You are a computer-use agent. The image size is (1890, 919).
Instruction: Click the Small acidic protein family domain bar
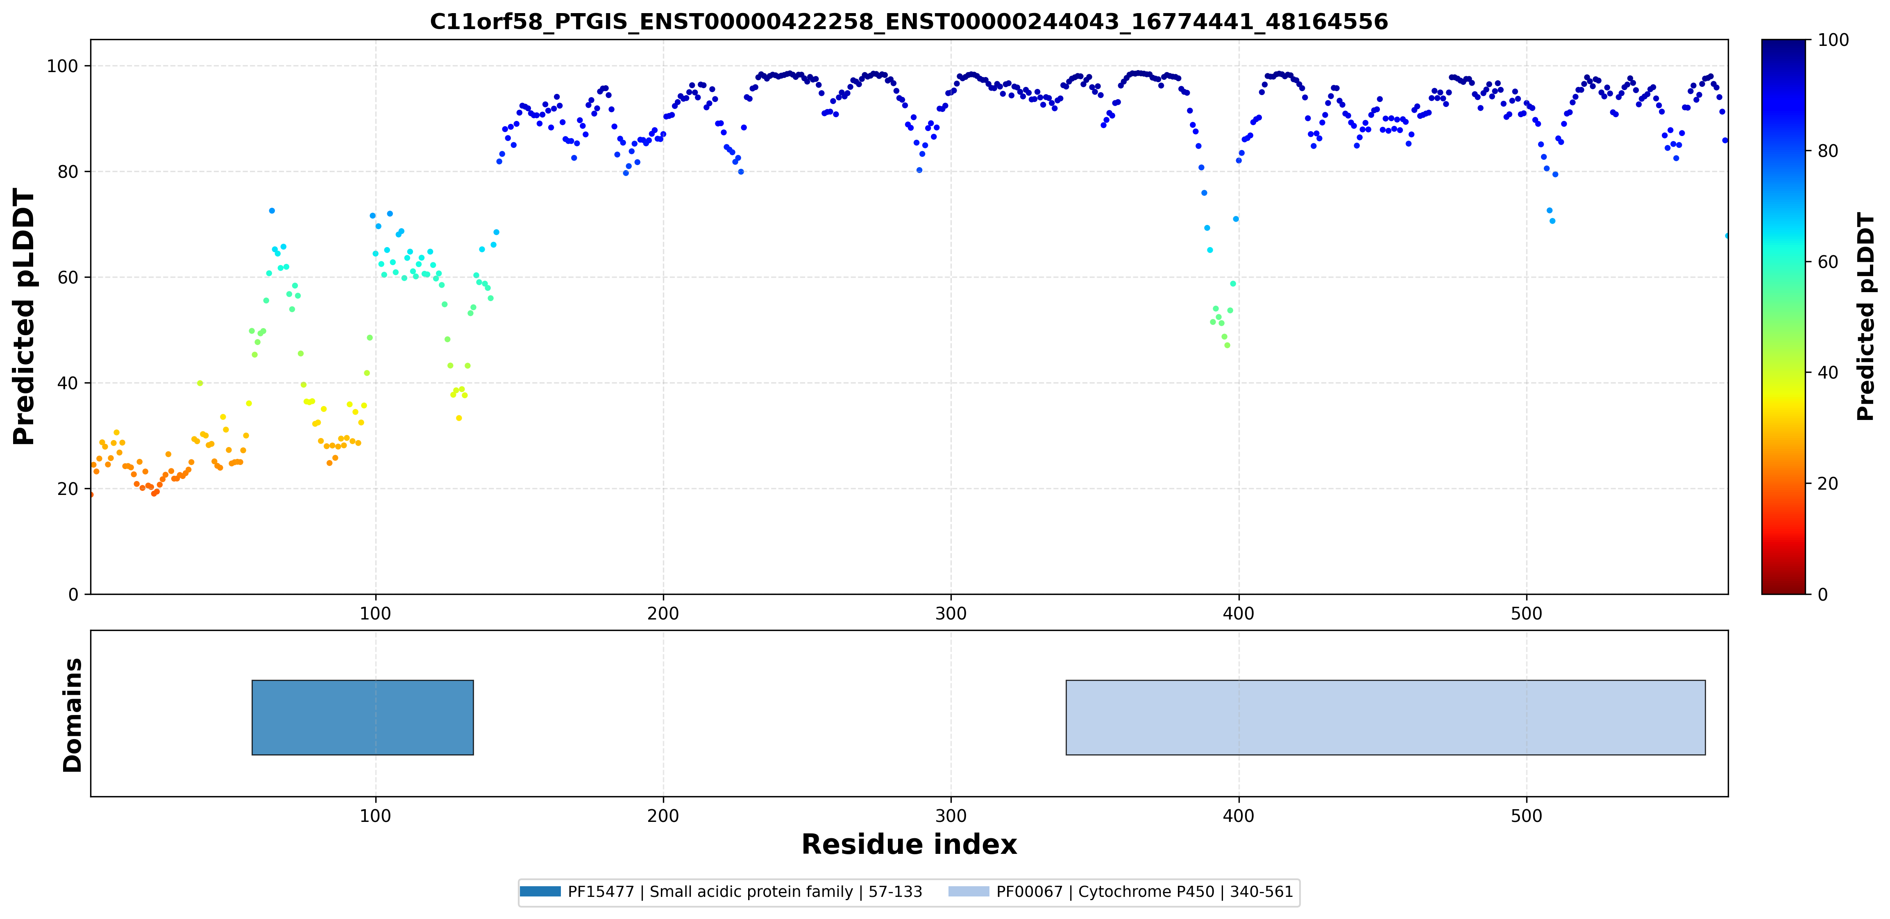pos(363,717)
